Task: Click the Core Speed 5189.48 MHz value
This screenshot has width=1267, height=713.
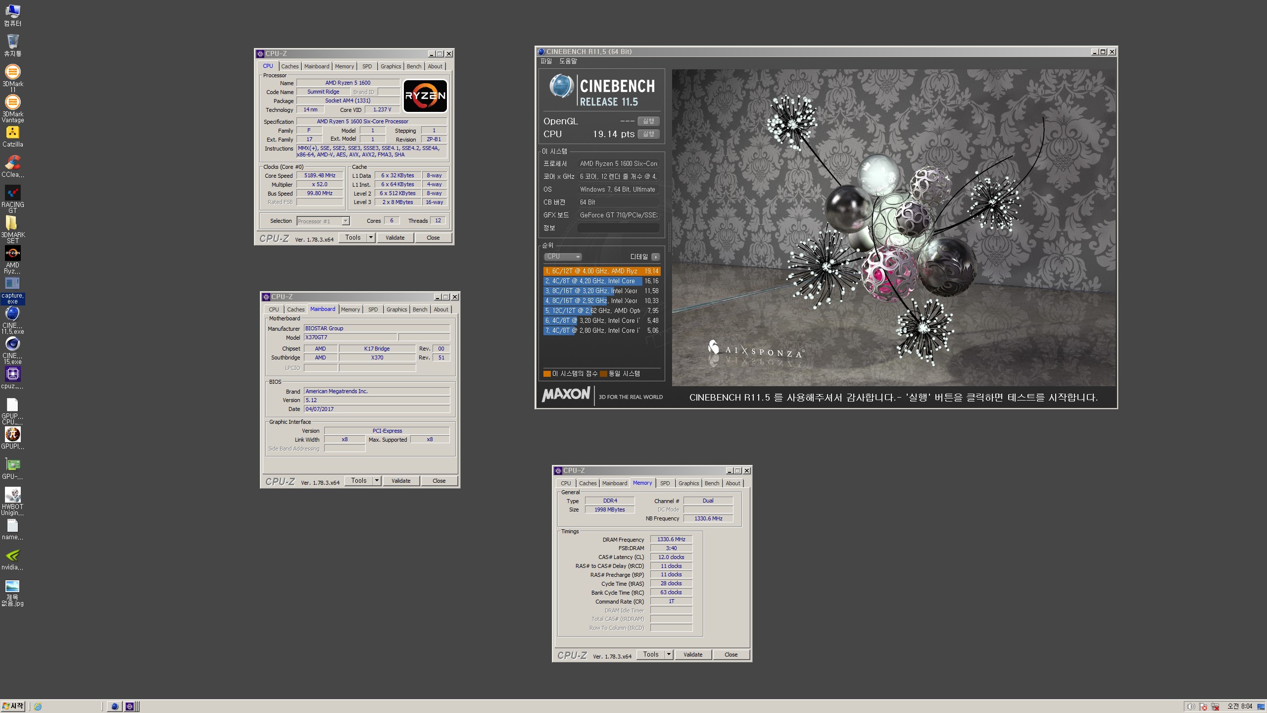Action: 320,176
